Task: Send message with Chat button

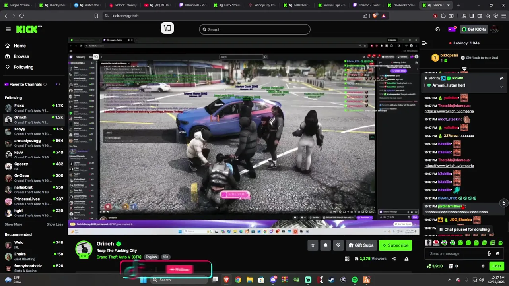Action: [x=497, y=266]
